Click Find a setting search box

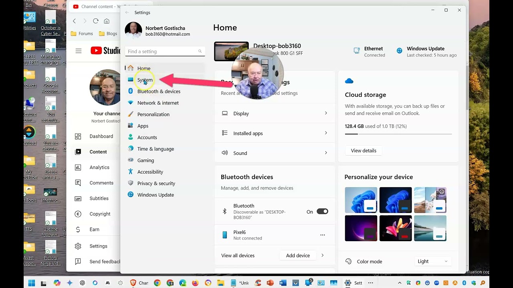[x=165, y=51]
